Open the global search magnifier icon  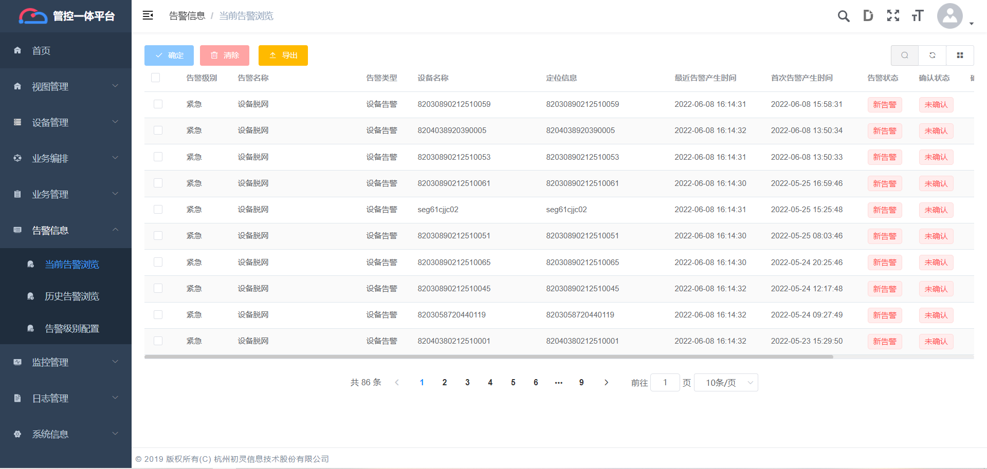(843, 16)
